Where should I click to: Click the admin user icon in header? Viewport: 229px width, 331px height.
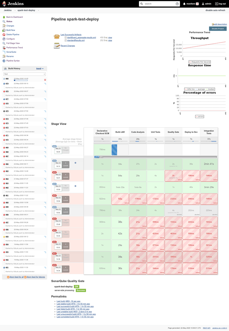[x=203, y=4]
